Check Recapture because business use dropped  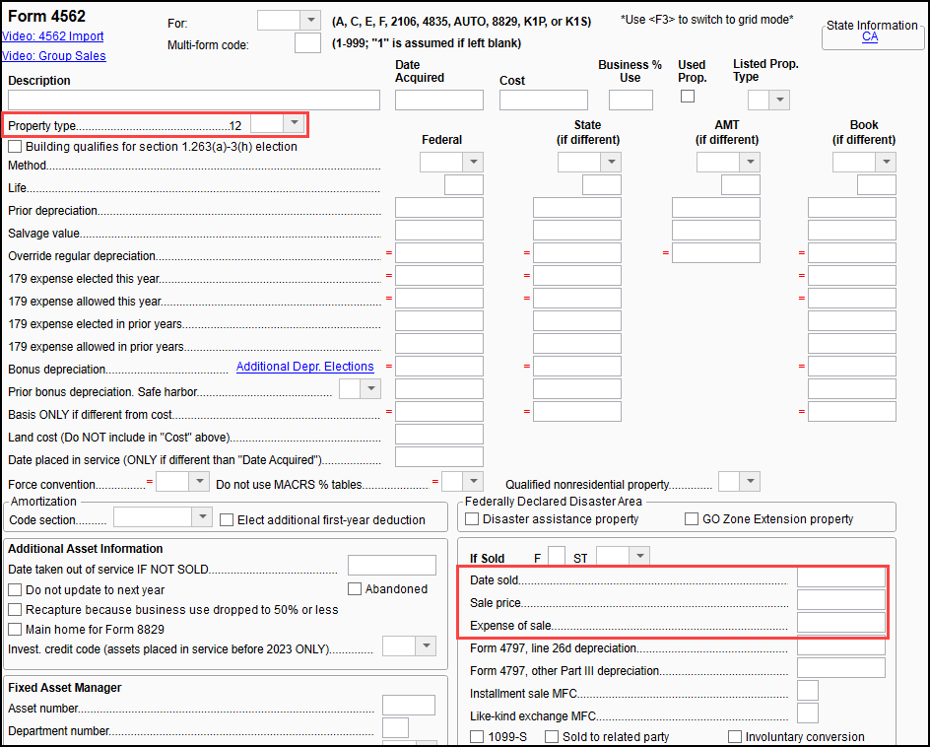point(15,610)
